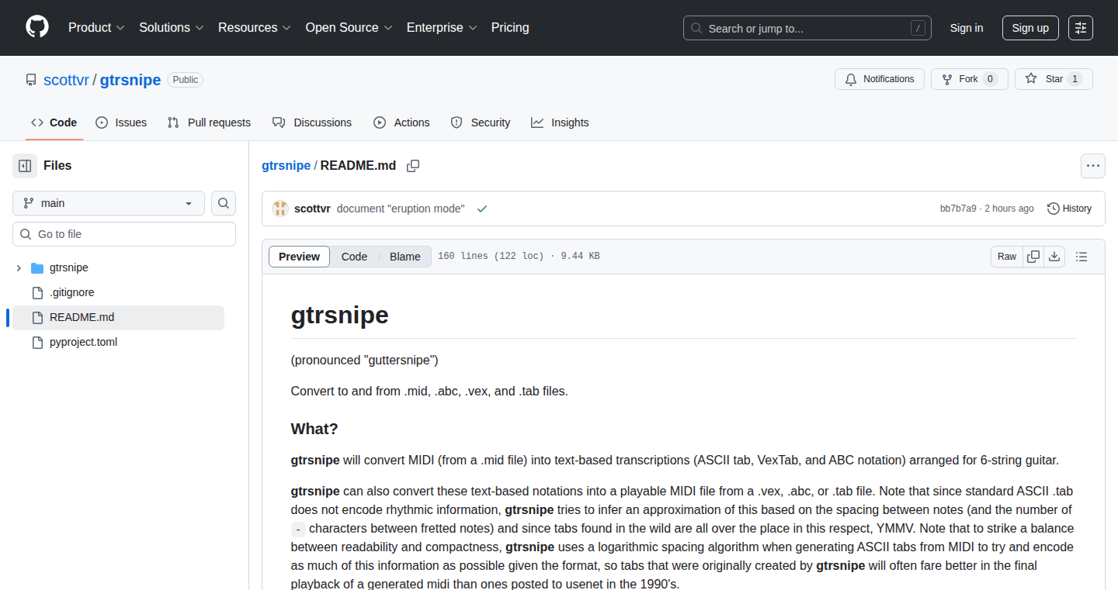
Task: Expand the Enterprise menu
Action: (442, 28)
